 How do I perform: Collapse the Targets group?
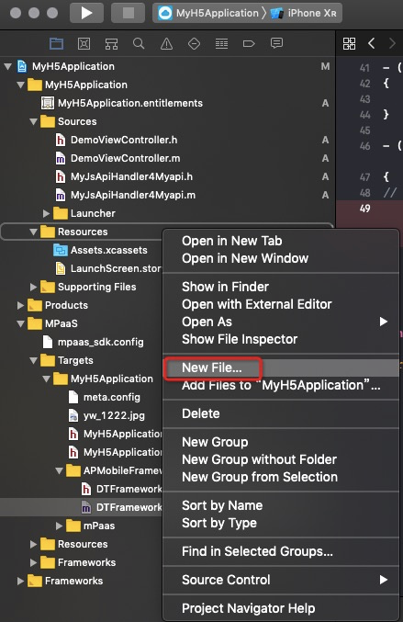[x=34, y=360]
